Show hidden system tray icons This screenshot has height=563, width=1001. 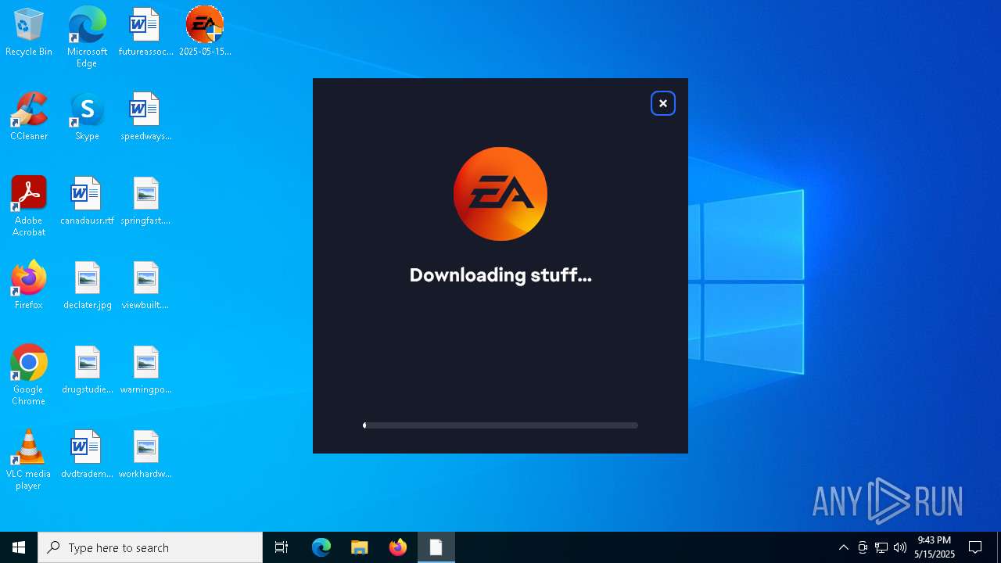click(844, 547)
